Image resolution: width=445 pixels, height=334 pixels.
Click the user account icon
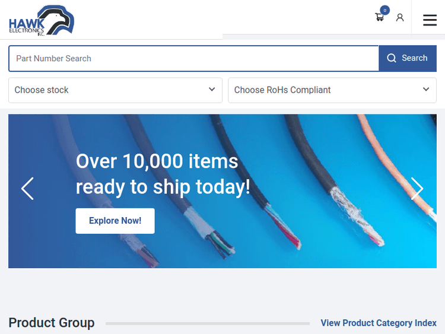[400, 18]
